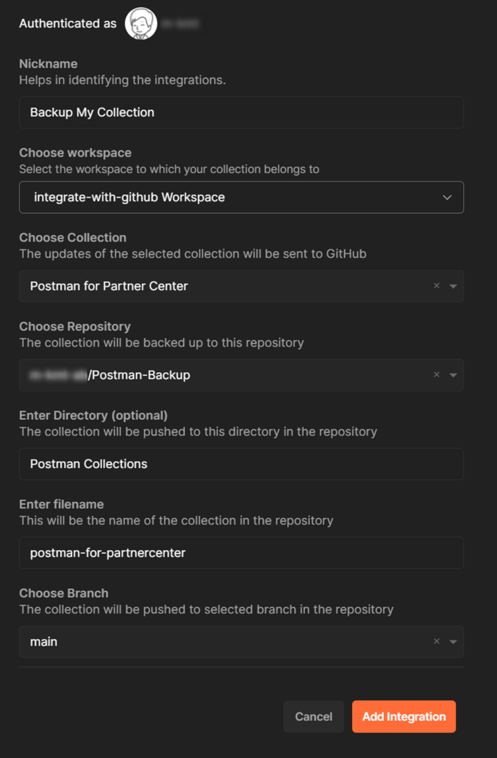Viewport: 497px width, 758px height.
Task: Click the blurred authenticated username
Action: click(180, 24)
